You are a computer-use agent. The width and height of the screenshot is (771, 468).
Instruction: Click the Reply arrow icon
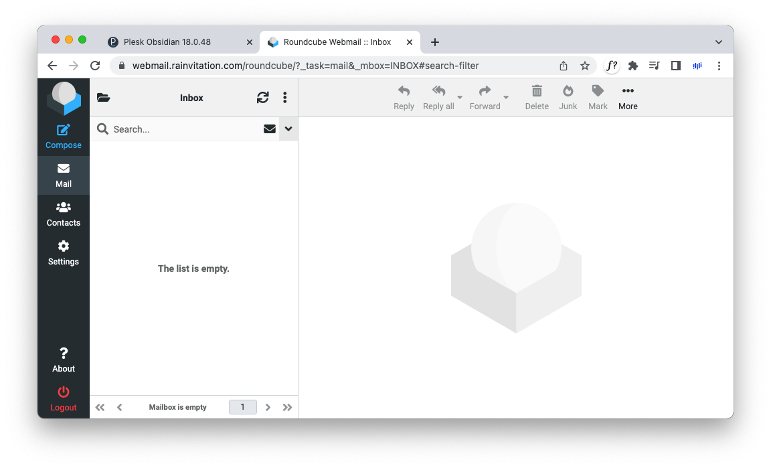404,91
